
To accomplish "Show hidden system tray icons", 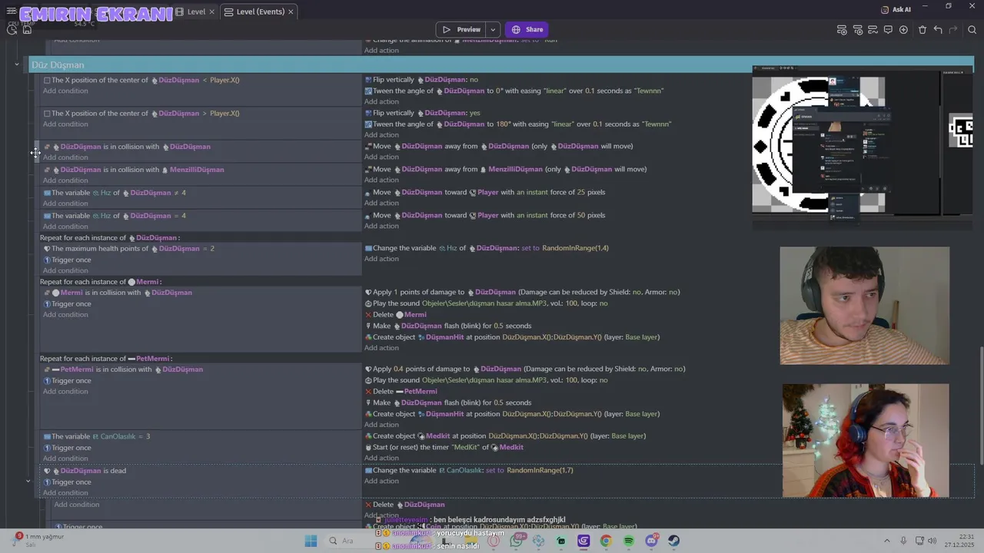I will point(887,541).
